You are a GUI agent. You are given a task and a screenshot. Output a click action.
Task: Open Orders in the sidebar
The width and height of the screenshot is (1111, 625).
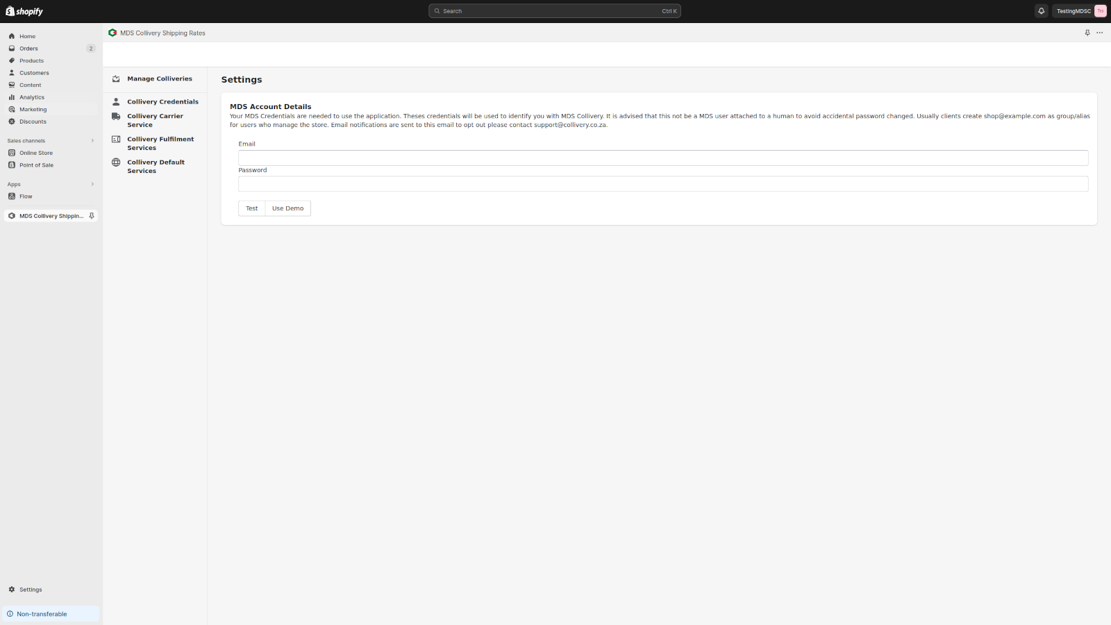tap(28, 49)
